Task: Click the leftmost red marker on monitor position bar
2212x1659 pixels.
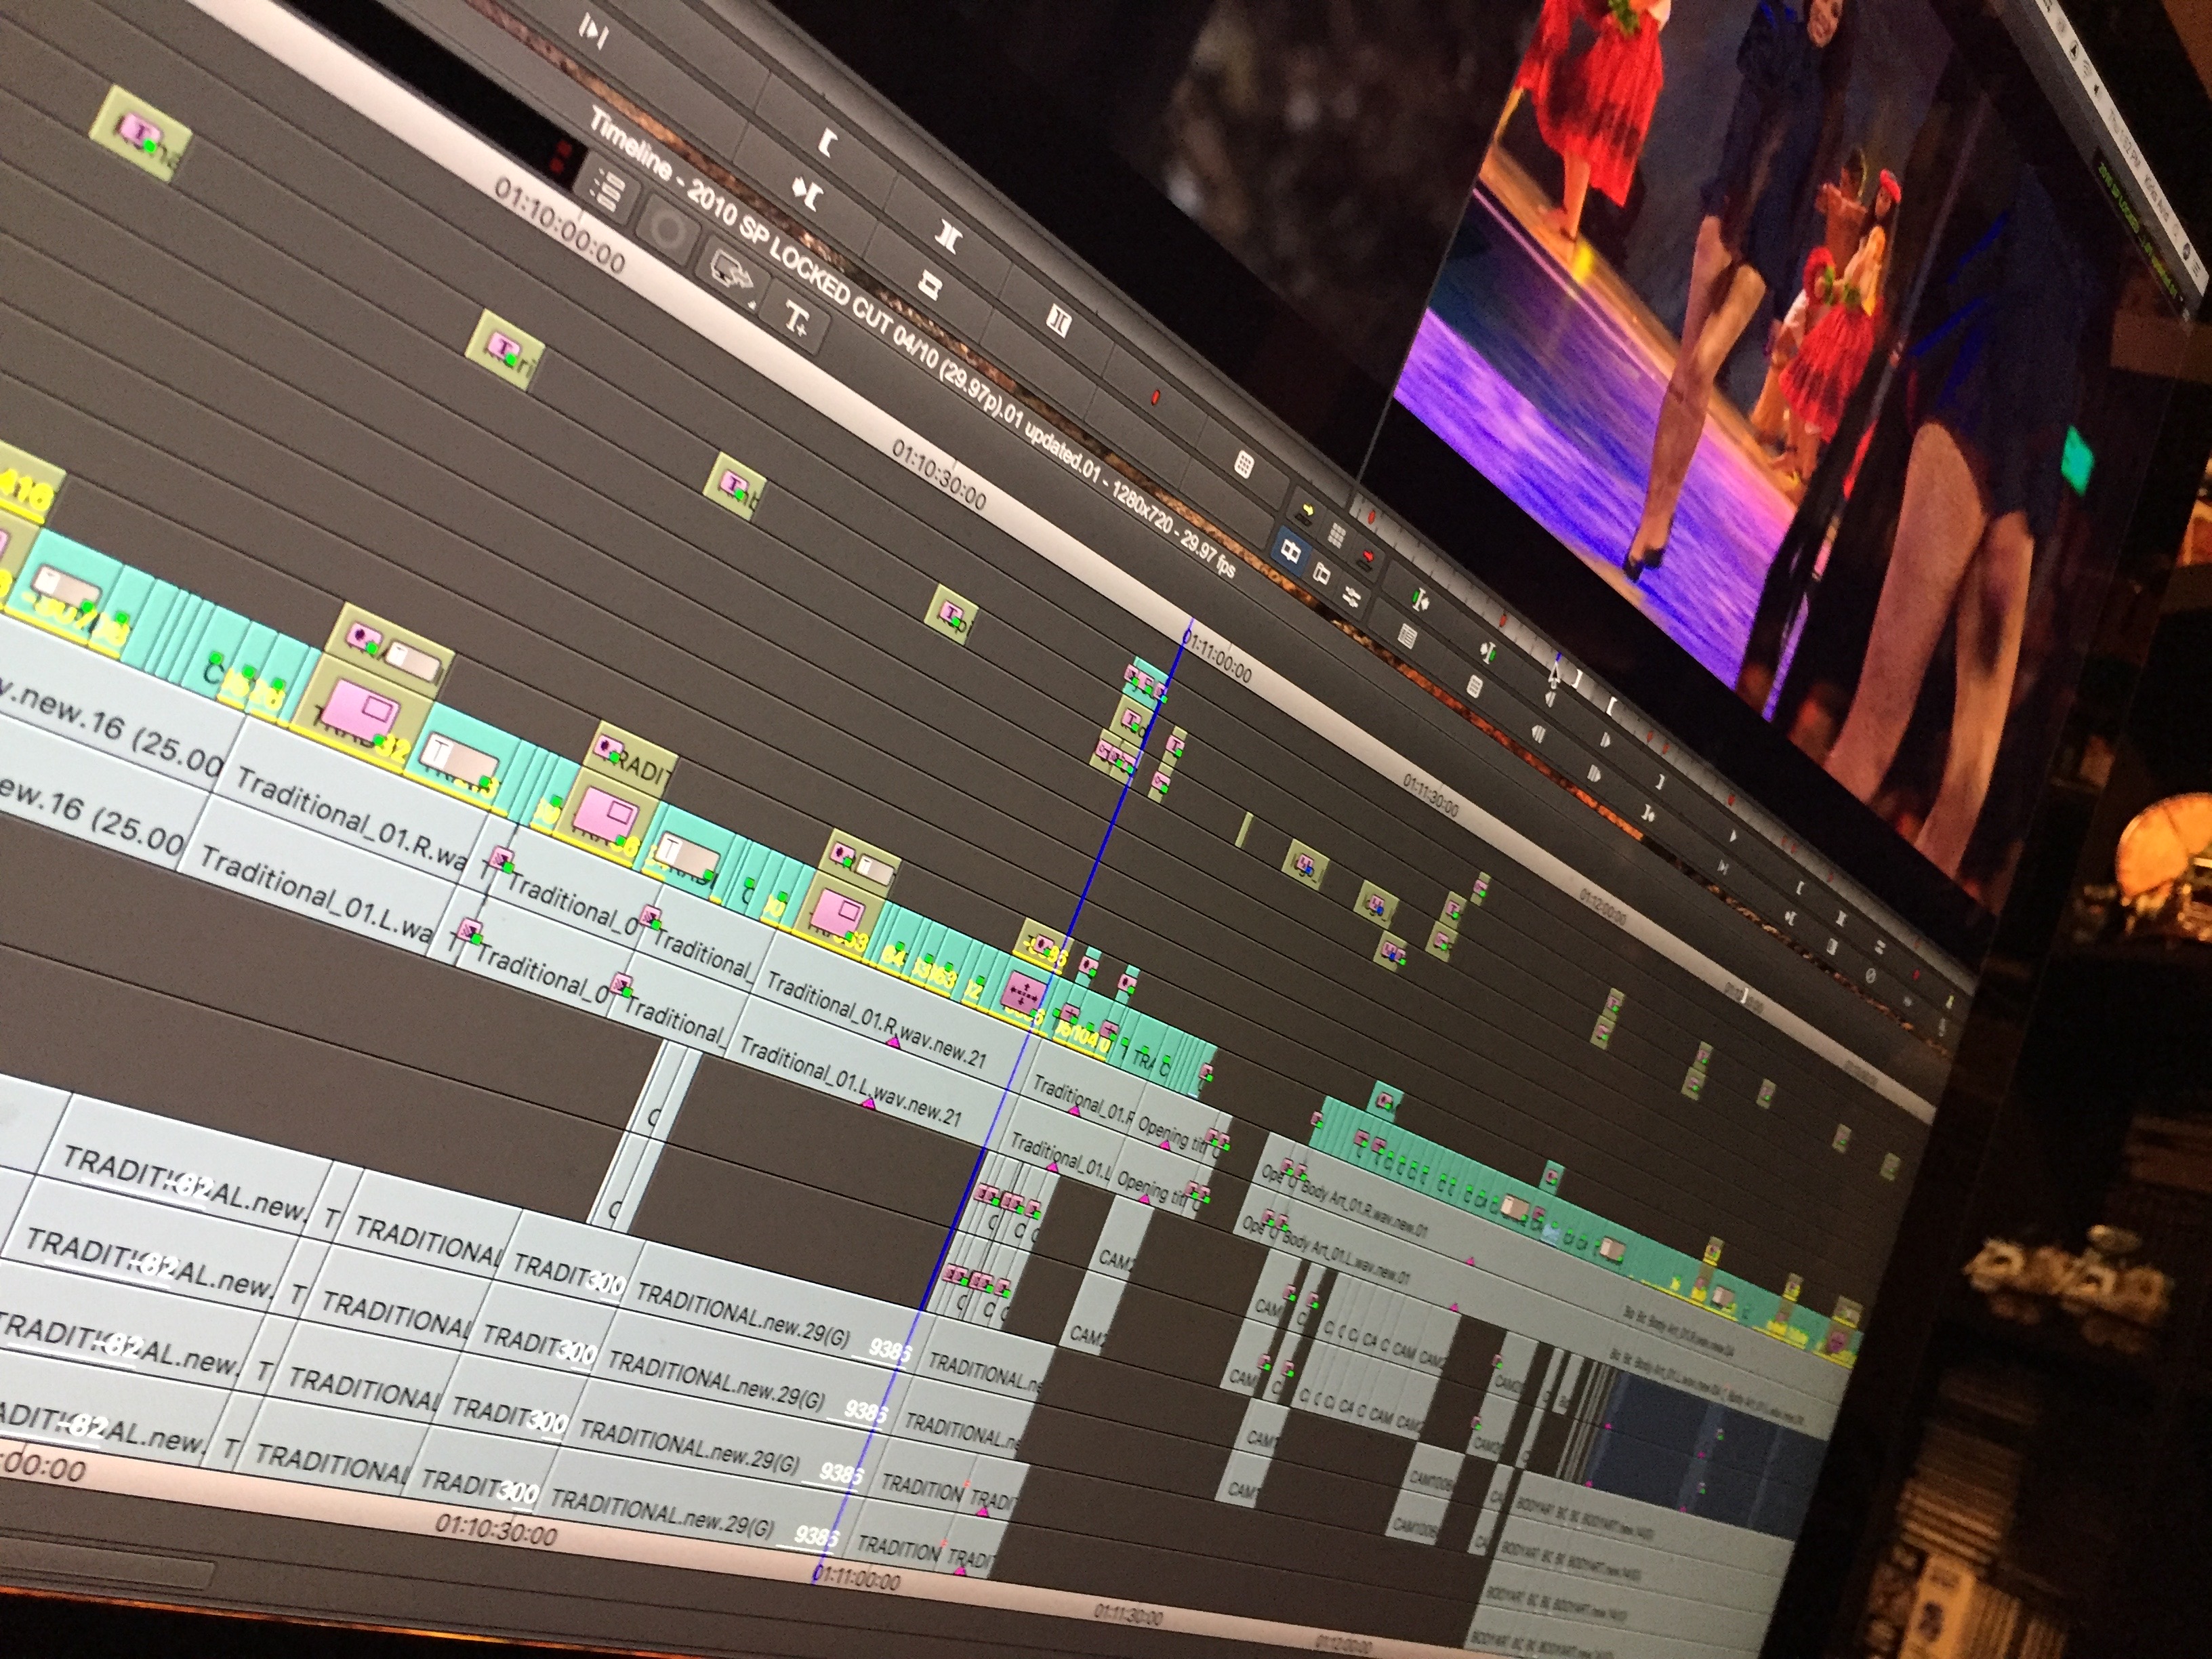Action: (1371, 518)
